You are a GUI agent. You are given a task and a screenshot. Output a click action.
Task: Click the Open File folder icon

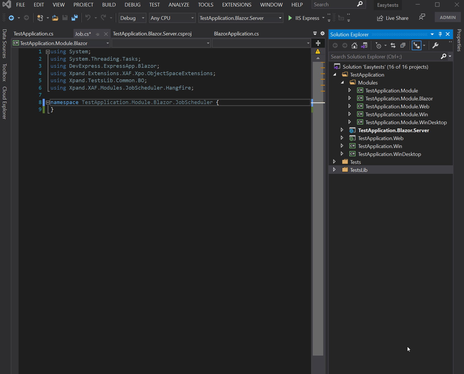55,18
